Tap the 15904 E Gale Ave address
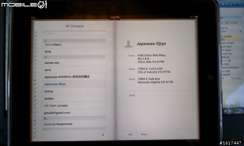244x146 pixels. (x=155, y=80)
